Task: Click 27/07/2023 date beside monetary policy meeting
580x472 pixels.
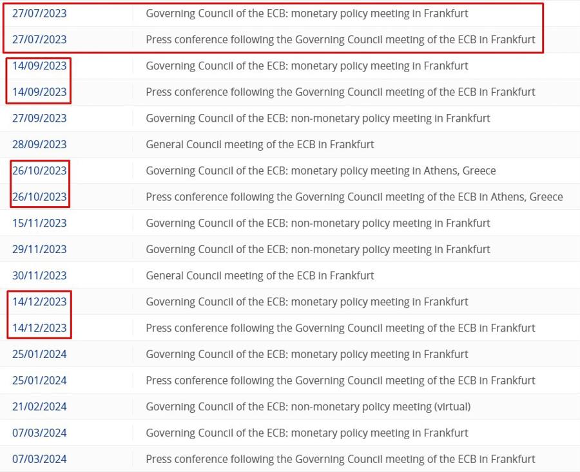Action: point(39,14)
